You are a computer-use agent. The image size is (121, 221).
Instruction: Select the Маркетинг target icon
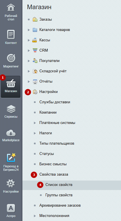point(11,58)
